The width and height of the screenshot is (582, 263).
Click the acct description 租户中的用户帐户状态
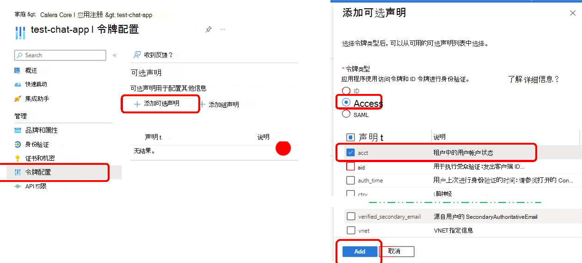tap(463, 152)
